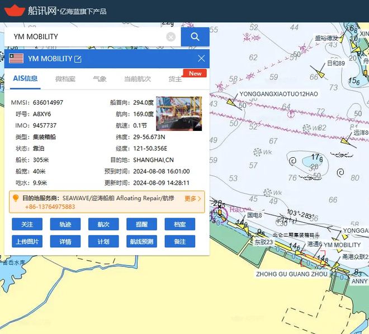Click the 港通6 vessel label on map
Image resolution: width=369 pixels, height=334 pixels.
(x=314, y=244)
